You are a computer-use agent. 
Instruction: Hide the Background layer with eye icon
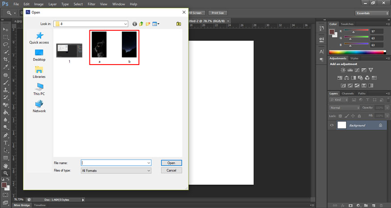(x=332, y=125)
